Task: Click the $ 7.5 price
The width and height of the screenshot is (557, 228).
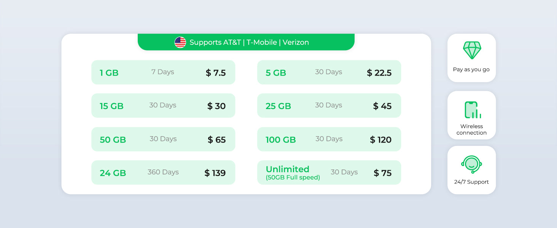Action: click(216, 73)
